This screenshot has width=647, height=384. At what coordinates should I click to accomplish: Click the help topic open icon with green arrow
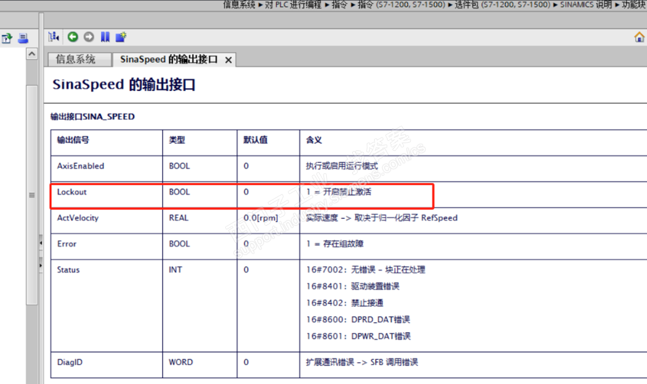(7, 38)
